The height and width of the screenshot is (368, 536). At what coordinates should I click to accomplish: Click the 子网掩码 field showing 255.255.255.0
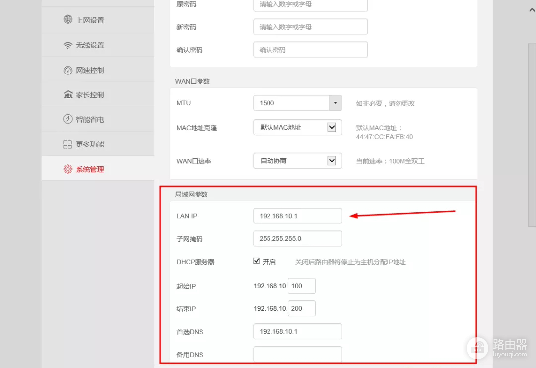tap(297, 238)
